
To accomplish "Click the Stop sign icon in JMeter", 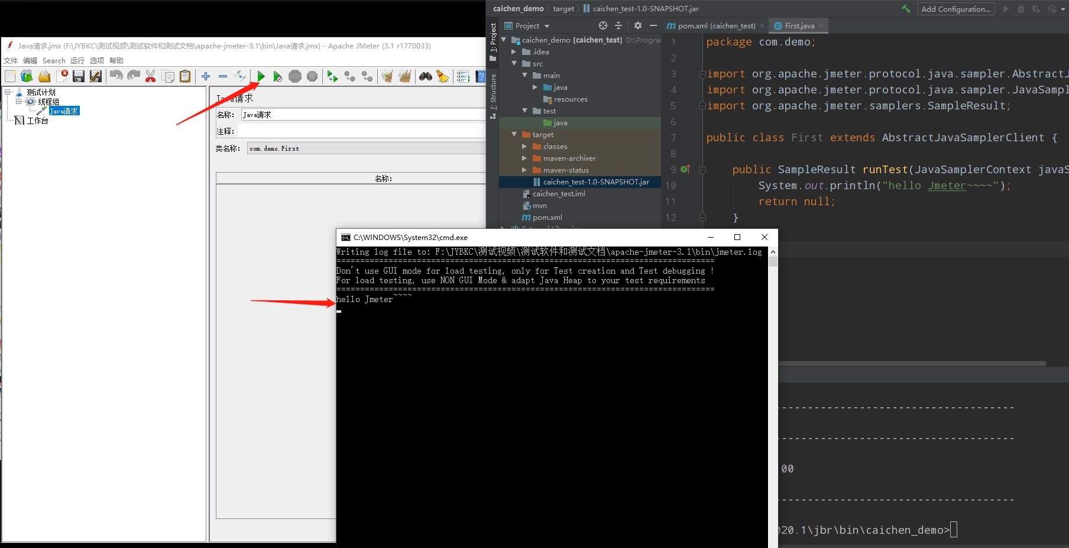I will (295, 76).
